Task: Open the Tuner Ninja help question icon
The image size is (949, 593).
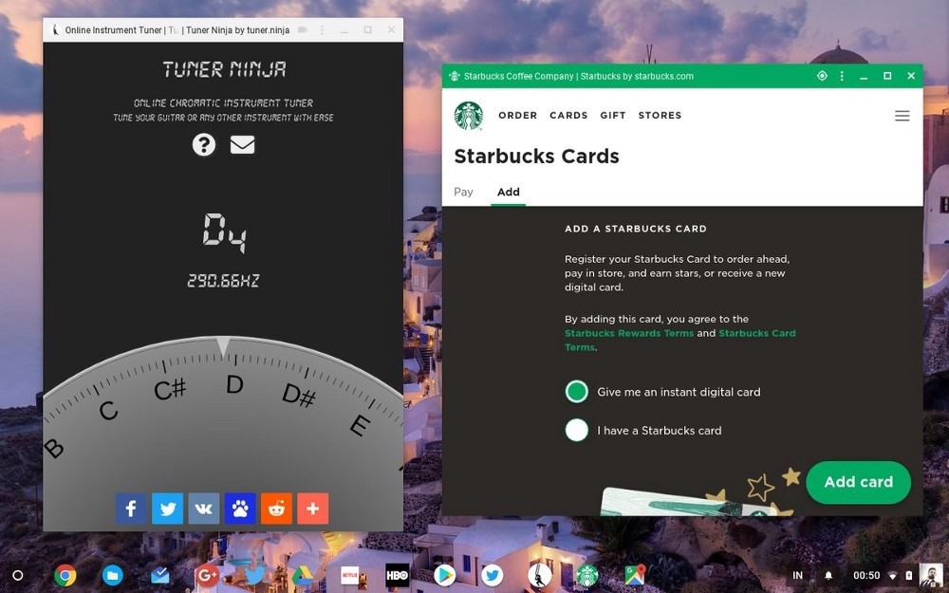Action: 204,144
